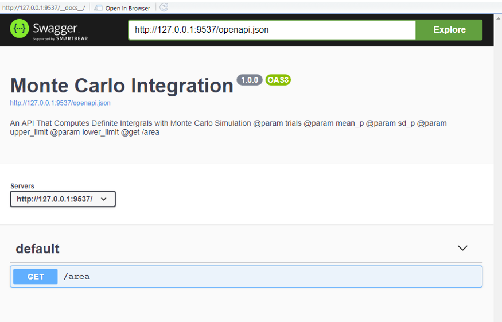Image resolution: width=502 pixels, height=322 pixels.
Task: Click the Open in Browser icon
Action: pyautogui.click(x=98, y=8)
